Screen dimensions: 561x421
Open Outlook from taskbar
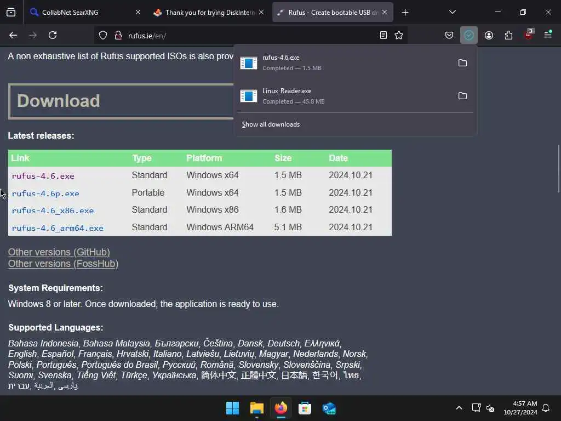click(x=329, y=408)
